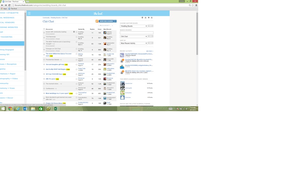Open the 'Flower Girl Dress Ideas' thread
Viewport: 305px width, 171px height.
coord(54,103)
